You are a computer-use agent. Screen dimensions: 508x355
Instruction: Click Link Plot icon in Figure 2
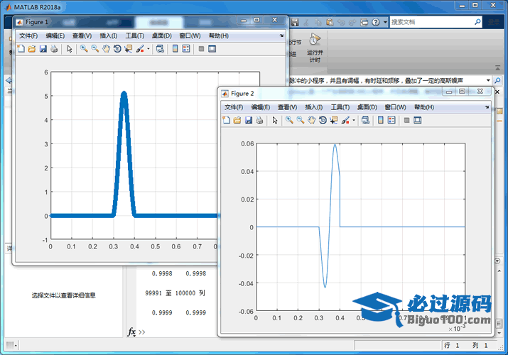coord(365,121)
